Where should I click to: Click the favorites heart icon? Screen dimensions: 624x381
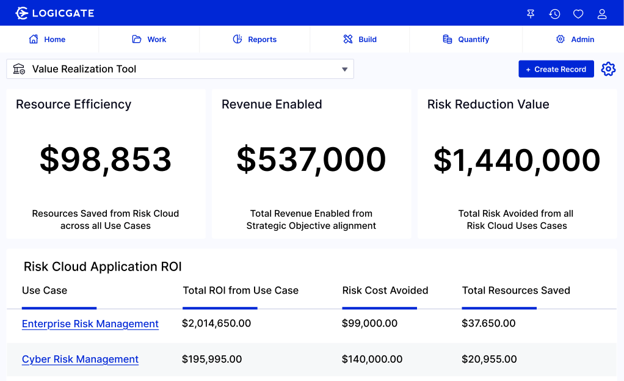(x=578, y=13)
